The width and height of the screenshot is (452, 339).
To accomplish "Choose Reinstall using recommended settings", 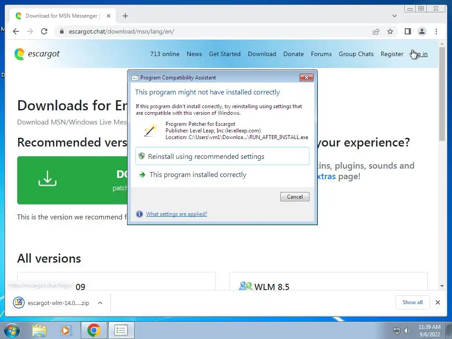I will click(x=222, y=156).
